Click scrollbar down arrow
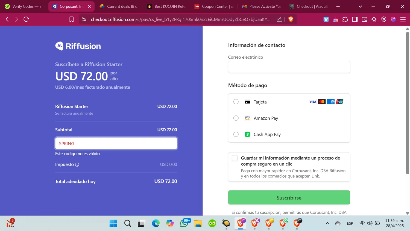This screenshot has height=231, width=410. [x=407, y=213]
